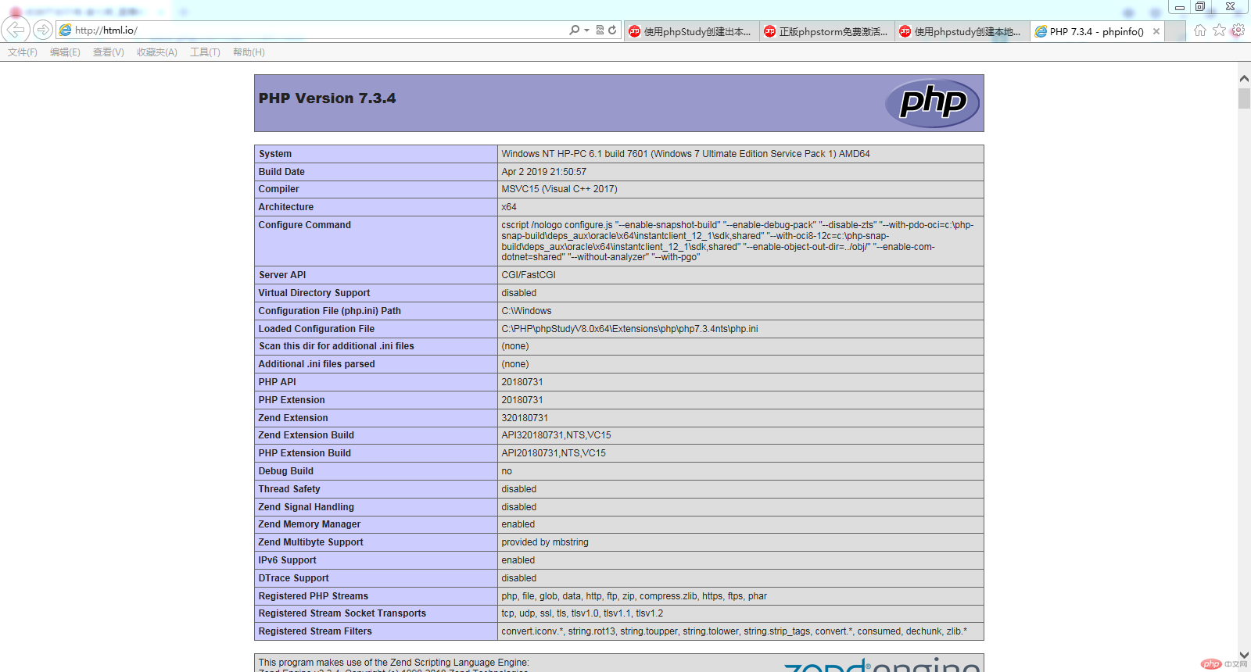
Task: Close the PHP 7.3.4 - phpinfo() tab
Action: (x=1156, y=31)
